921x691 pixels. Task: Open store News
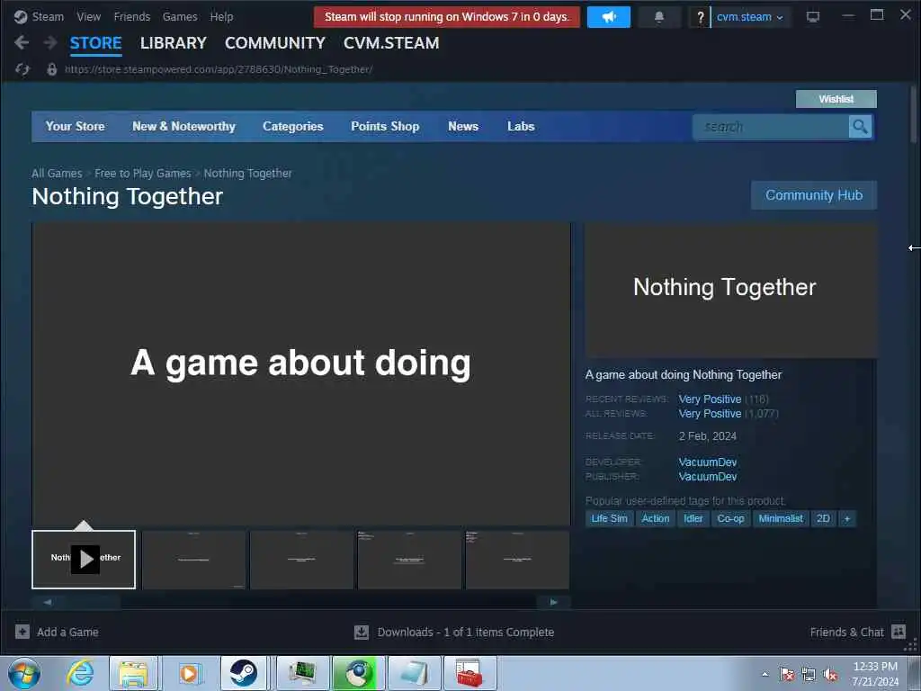463,126
